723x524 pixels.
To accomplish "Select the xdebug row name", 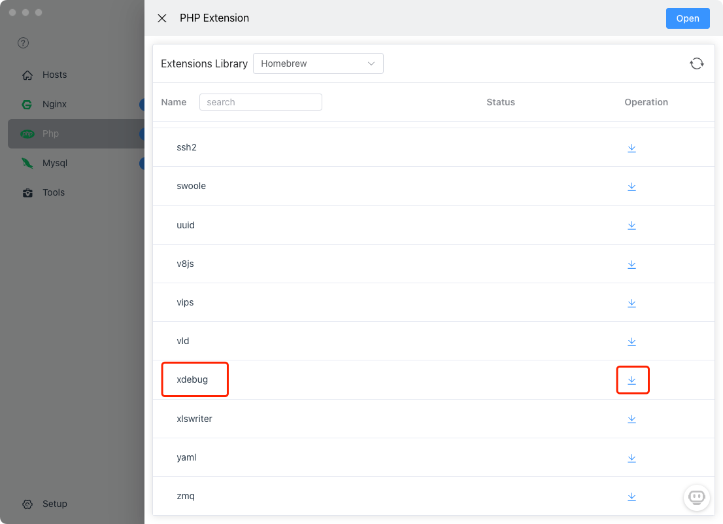I will [x=192, y=379].
